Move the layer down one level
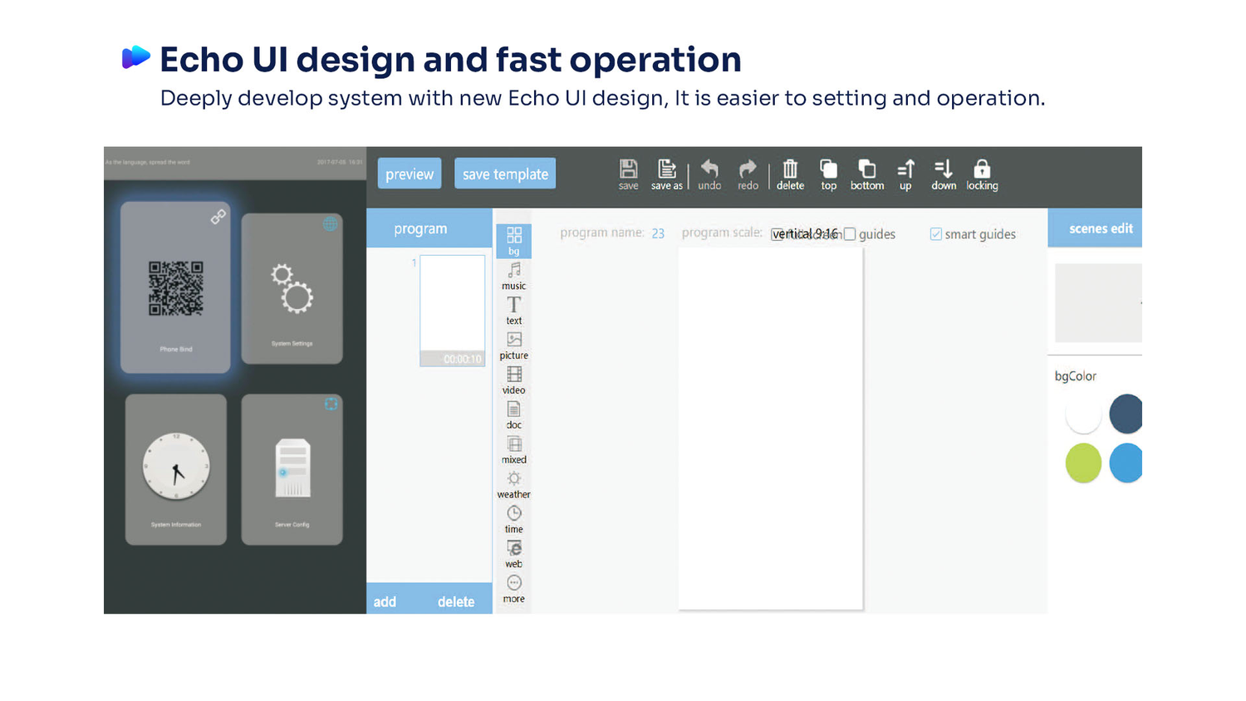Screen dimensions: 1246x701 pos(944,174)
